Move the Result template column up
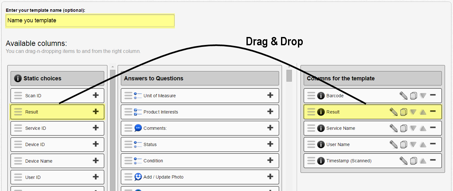Viewport: 453px width, 191px height. pos(423,112)
